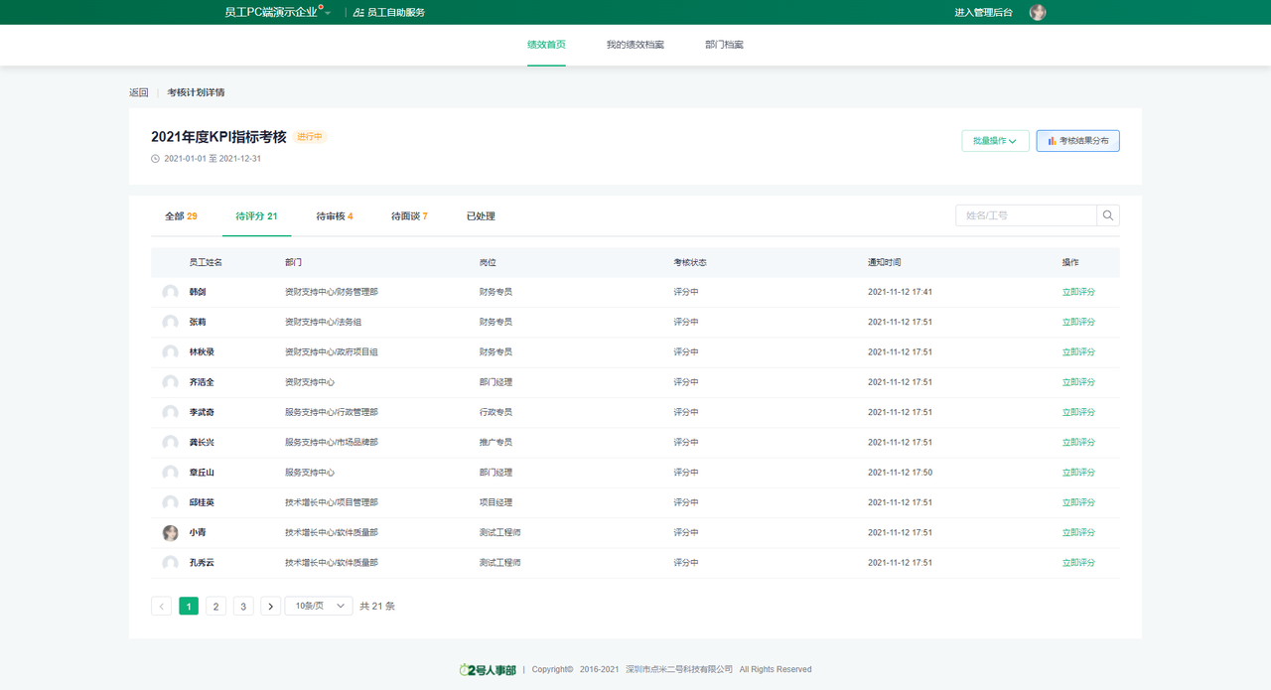Viewport: 1271px width, 690px height.
Task: Click the 2号人事部 logo in the footer
Action: [x=488, y=670]
